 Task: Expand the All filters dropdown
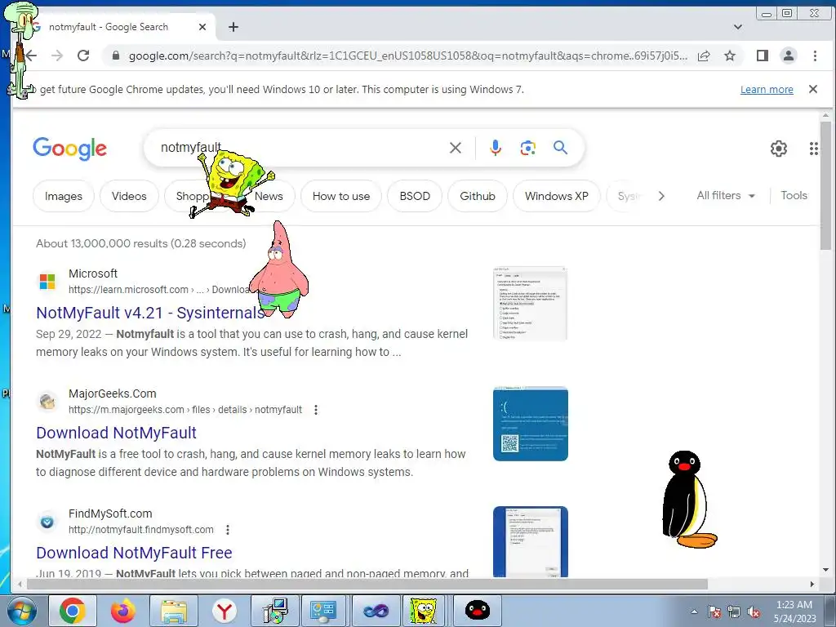[x=726, y=196]
